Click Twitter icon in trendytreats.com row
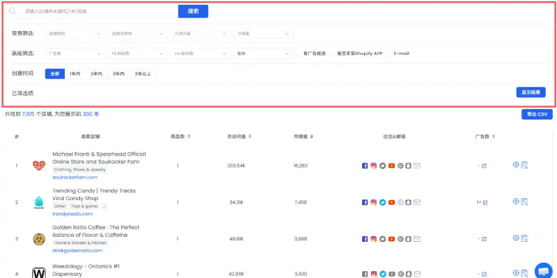The width and height of the screenshot is (557, 278). point(382,202)
